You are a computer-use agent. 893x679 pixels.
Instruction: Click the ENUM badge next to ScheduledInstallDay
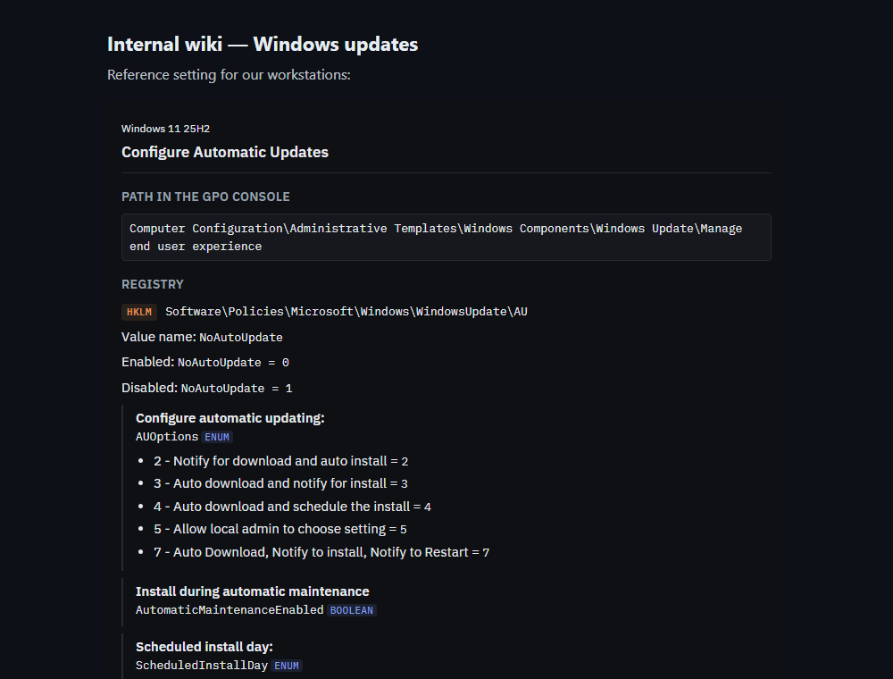point(287,666)
